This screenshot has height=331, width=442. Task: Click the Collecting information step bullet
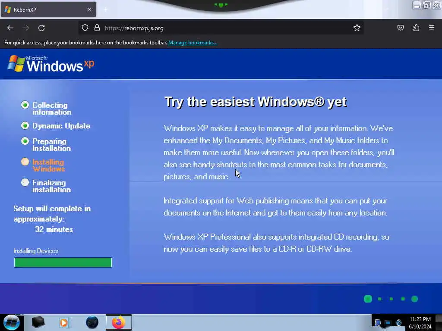tap(25, 105)
